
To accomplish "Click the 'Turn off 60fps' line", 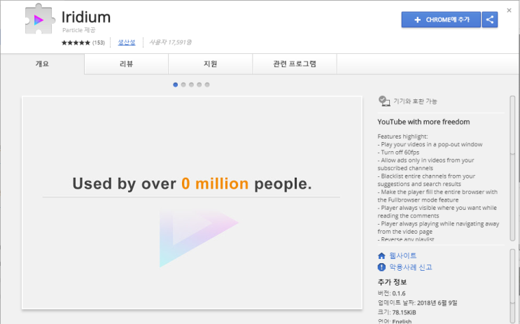I will pyautogui.click(x=398, y=153).
